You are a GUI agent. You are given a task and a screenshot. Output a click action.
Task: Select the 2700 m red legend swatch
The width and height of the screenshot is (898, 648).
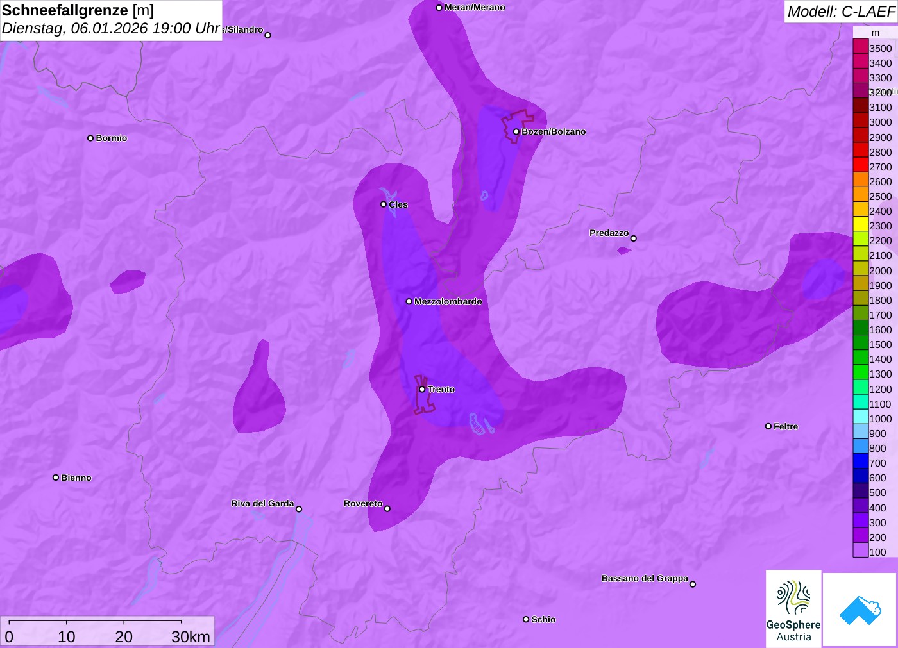click(861, 165)
